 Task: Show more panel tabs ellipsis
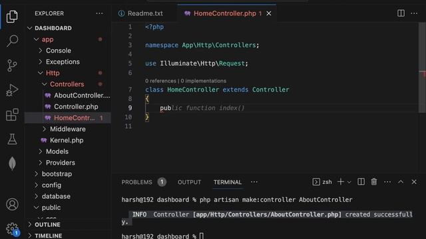click(254, 182)
